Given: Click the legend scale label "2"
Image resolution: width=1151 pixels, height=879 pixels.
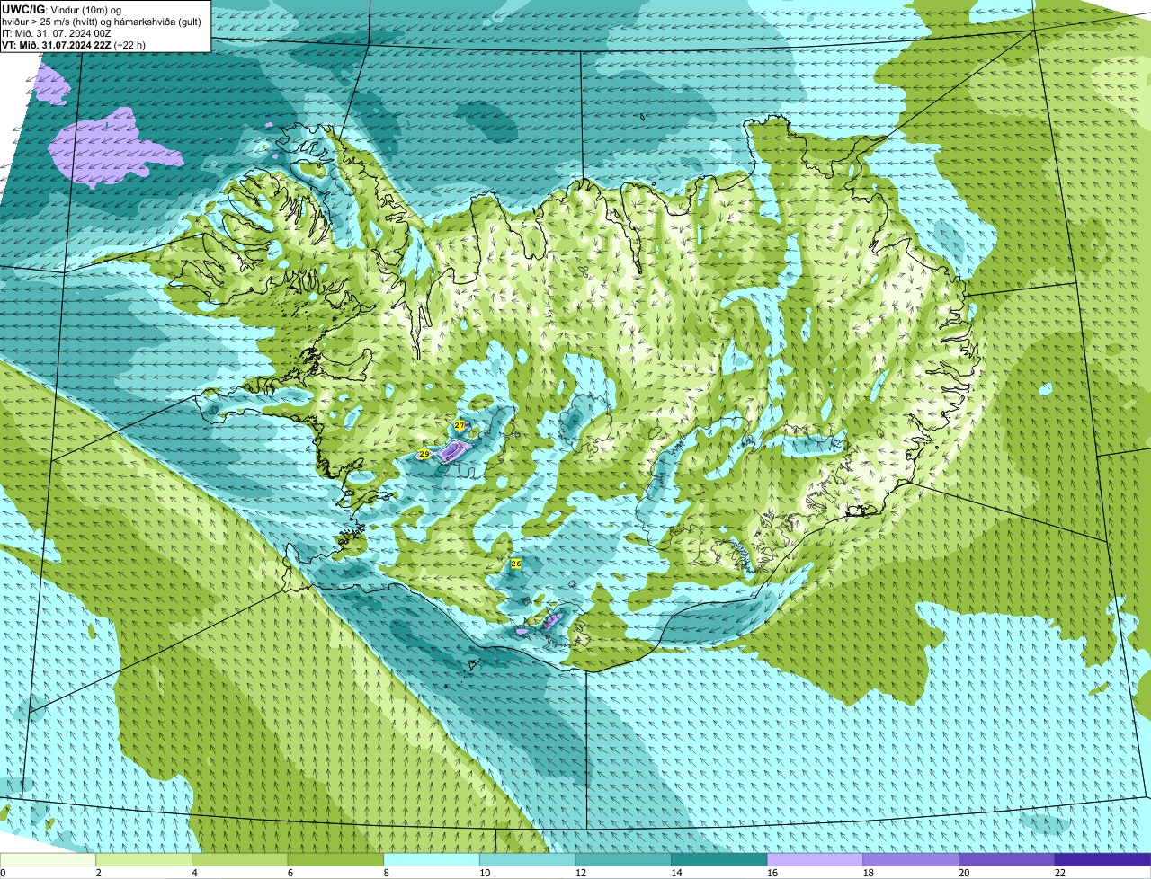Looking at the screenshot, I should (98, 873).
